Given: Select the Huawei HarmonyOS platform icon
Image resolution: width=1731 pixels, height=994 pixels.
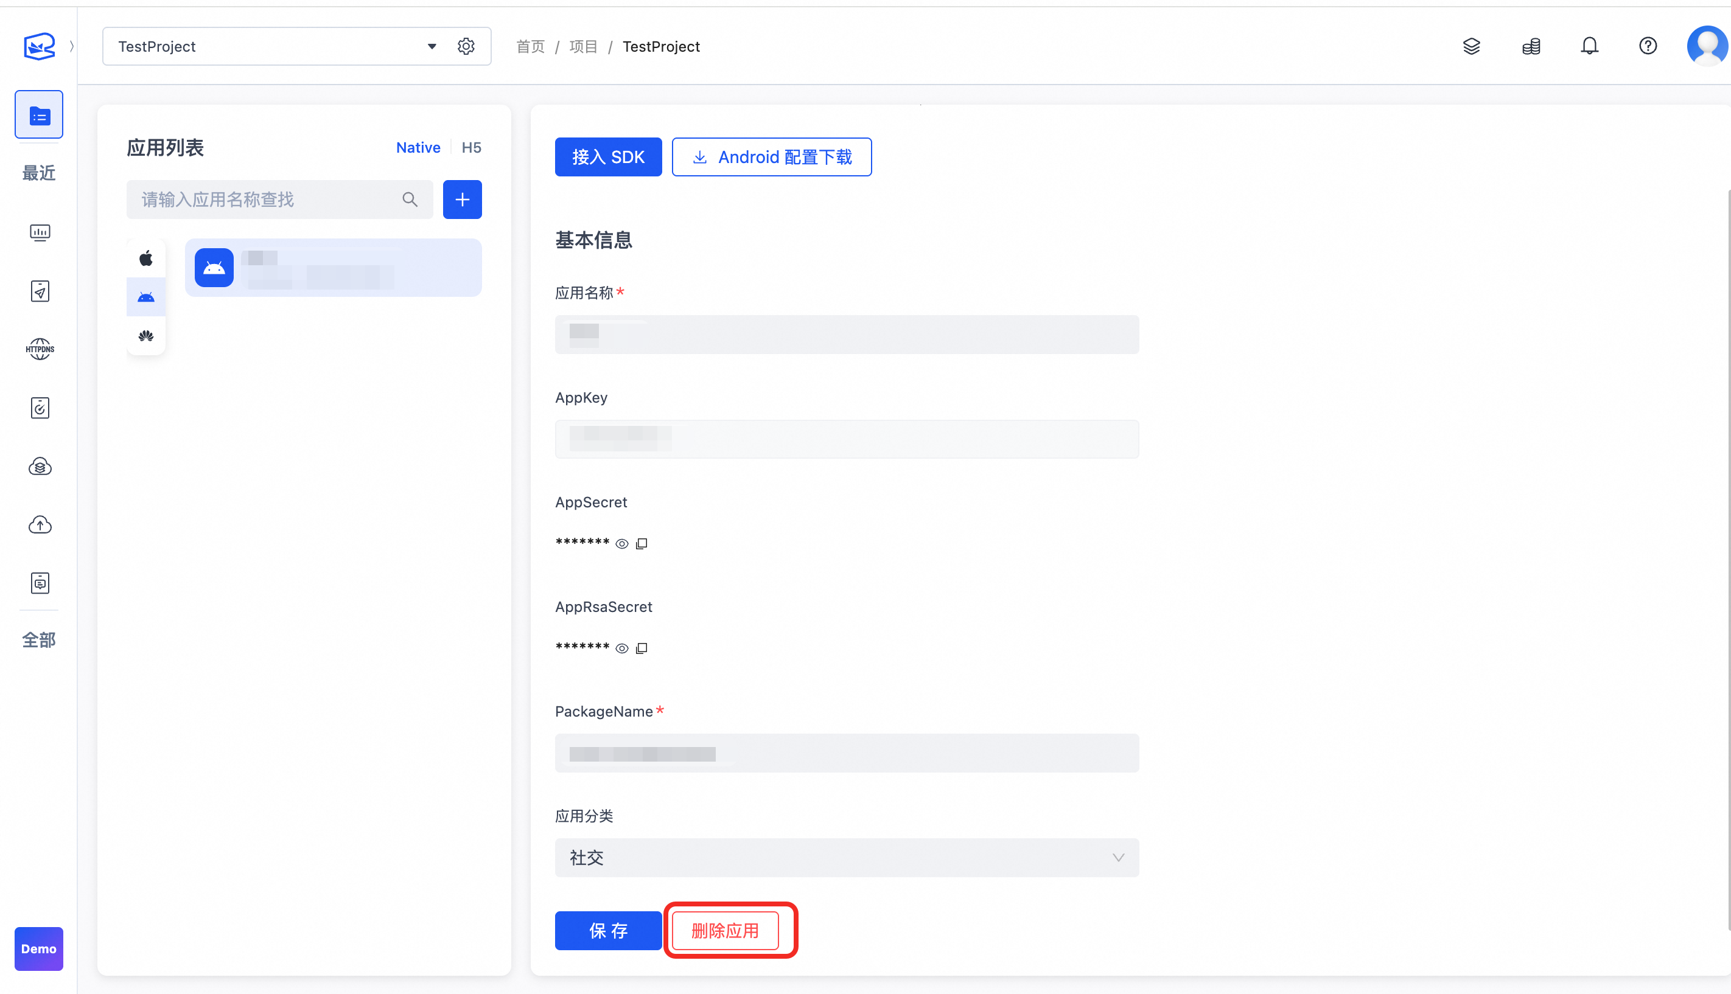Looking at the screenshot, I should click(x=146, y=335).
